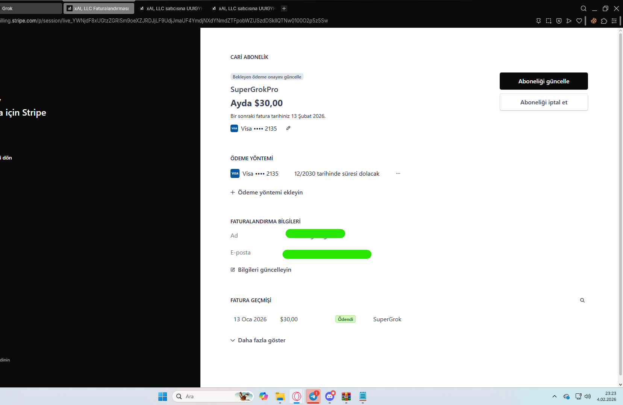Edit the card with the pencil icon
The width and height of the screenshot is (623, 405).
288,128
